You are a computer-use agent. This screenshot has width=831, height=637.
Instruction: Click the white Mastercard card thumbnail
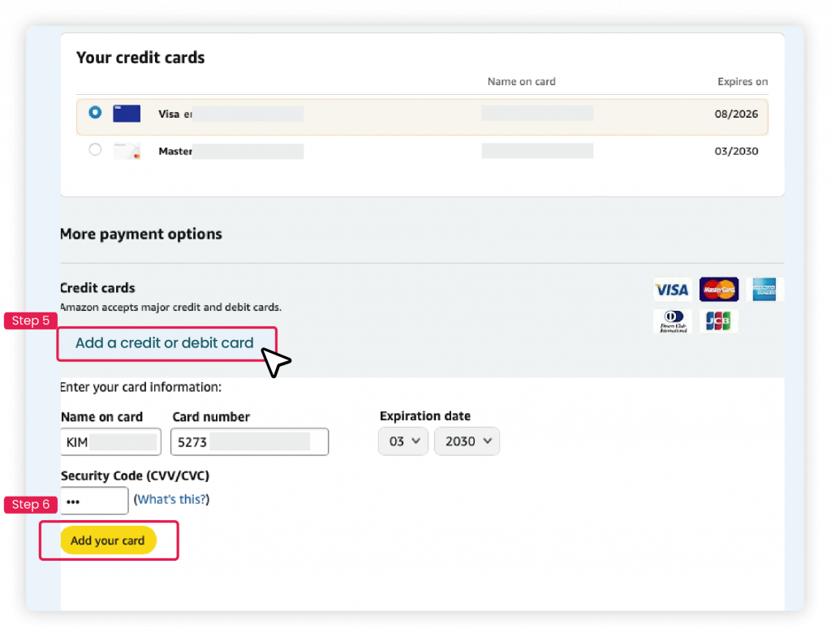pos(127,151)
